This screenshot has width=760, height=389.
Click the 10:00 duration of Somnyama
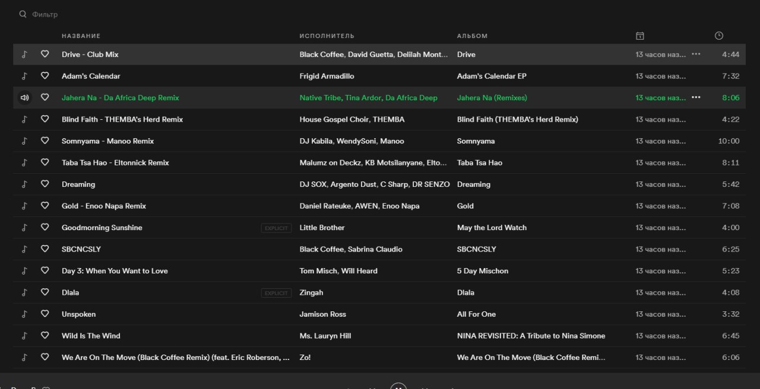(x=729, y=141)
